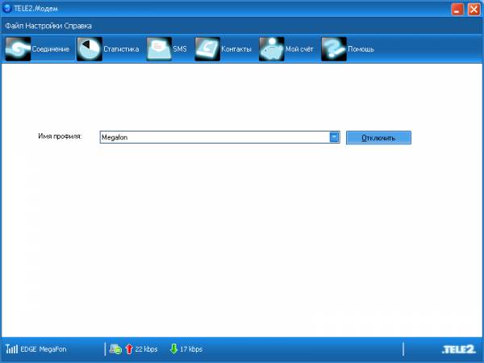The height and width of the screenshot is (363, 484).
Task: Open the Статистика pie chart icon
Action: (90, 48)
